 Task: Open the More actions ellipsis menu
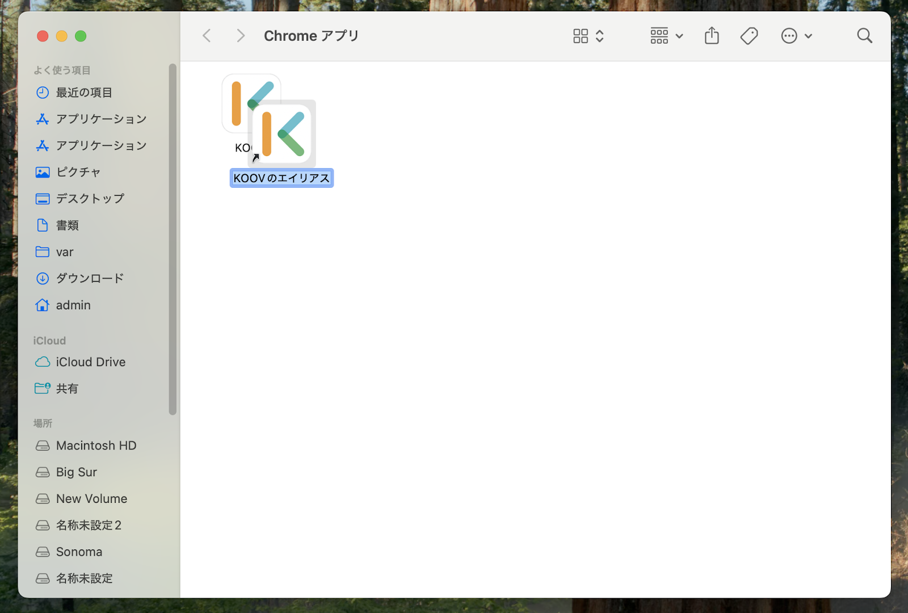click(796, 36)
